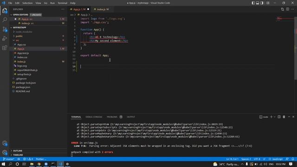Close the terminal panel
Viewport: 297px width, 167px height.
[x=293, y=117]
